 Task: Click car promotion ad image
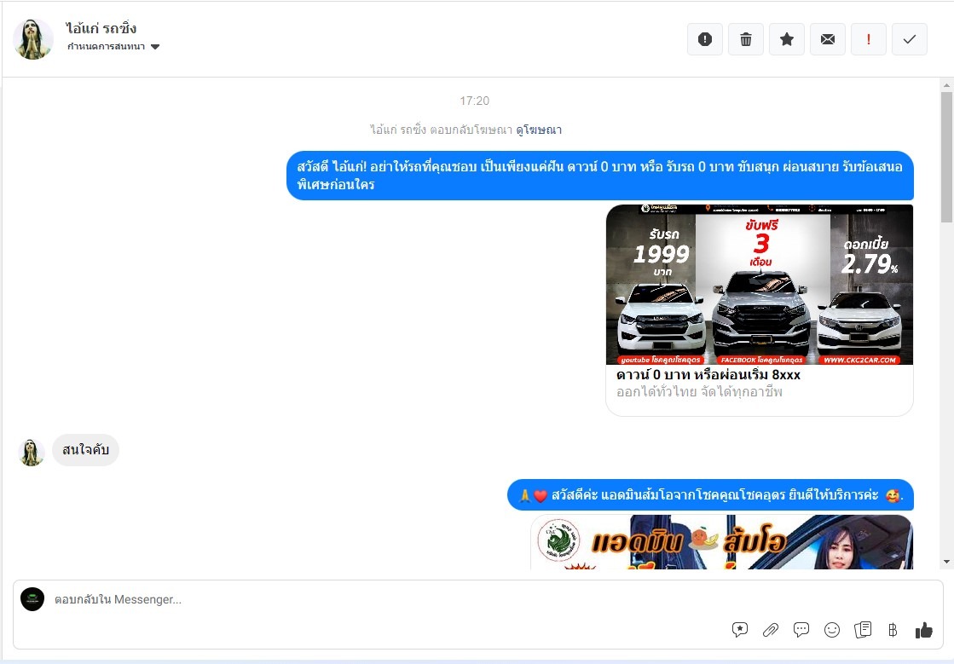pyautogui.click(x=759, y=285)
